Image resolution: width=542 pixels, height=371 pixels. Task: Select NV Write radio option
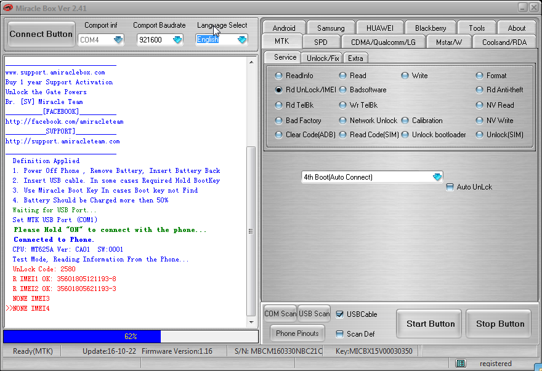pyautogui.click(x=495, y=121)
